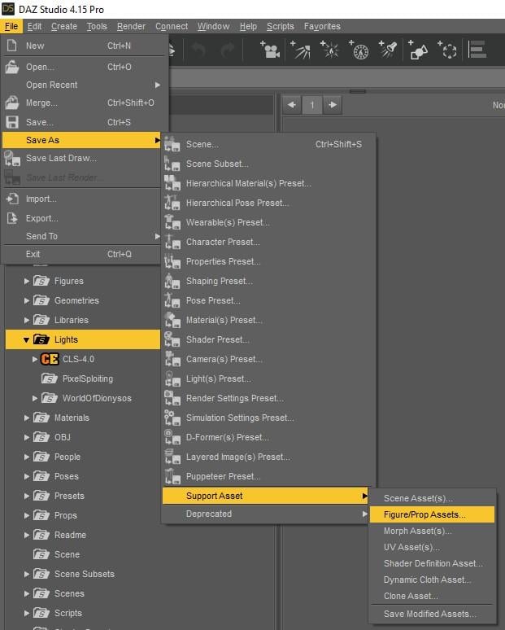
Task: Expand the Scene Subsets folder arrow
Action: point(27,574)
